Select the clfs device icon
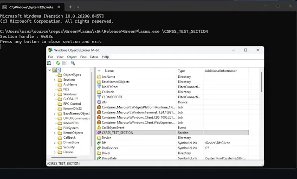 (x=99, y=102)
